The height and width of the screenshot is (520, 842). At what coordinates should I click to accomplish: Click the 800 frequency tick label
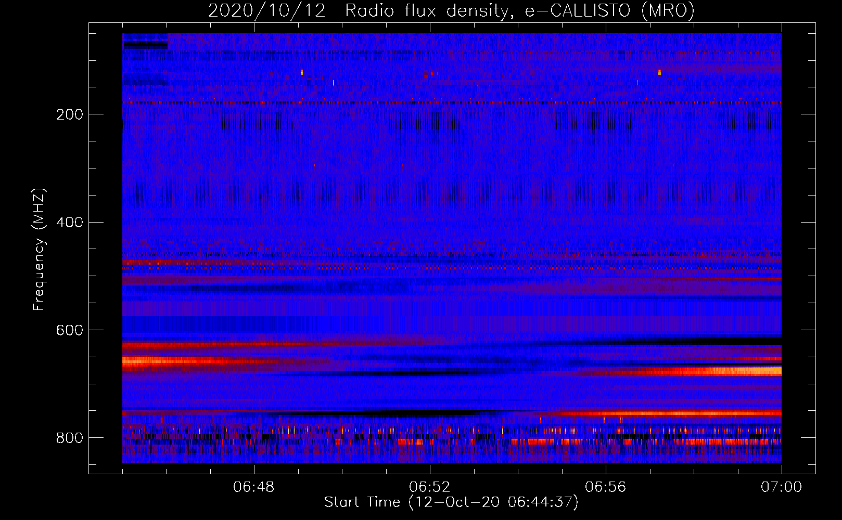70,438
